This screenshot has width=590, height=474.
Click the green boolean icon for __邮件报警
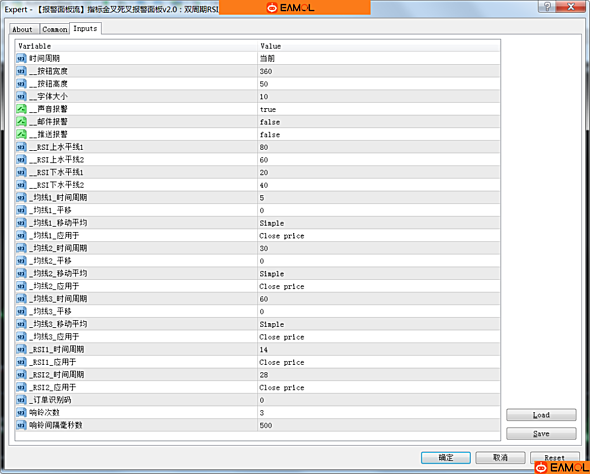click(21, 122)
